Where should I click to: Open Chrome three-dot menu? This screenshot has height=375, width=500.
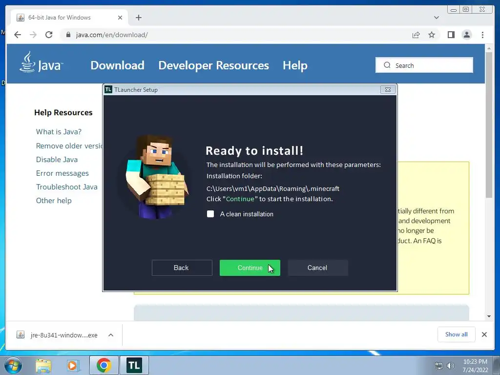click(x=482, y=35)
